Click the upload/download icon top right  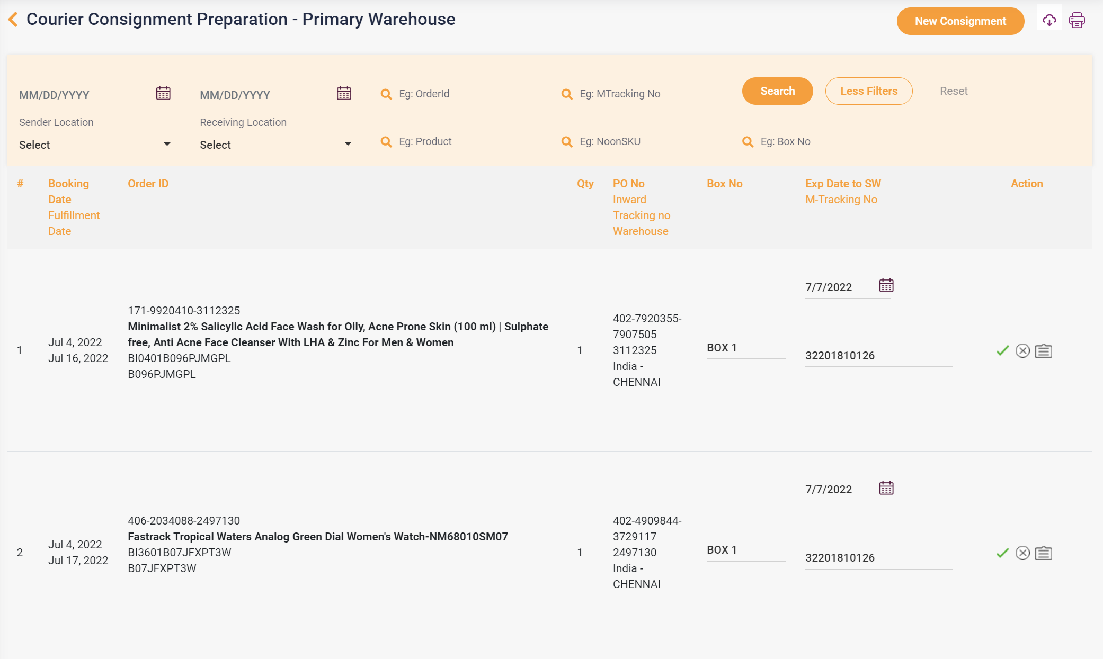pos(1049,21)
